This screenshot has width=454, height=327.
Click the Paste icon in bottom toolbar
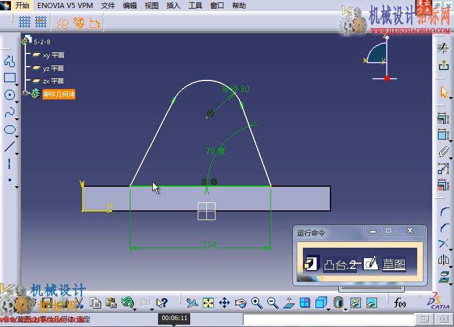click(x=111, y=303)
